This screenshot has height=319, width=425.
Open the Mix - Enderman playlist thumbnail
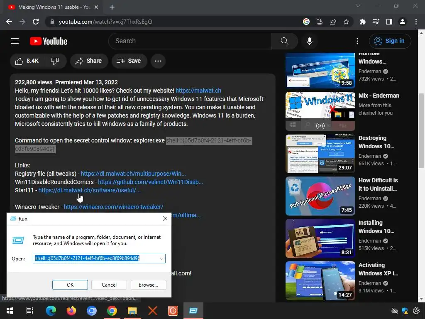pos(320,111)
